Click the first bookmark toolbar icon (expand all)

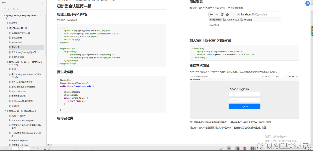pyautogui.click(x=4, y=9)
